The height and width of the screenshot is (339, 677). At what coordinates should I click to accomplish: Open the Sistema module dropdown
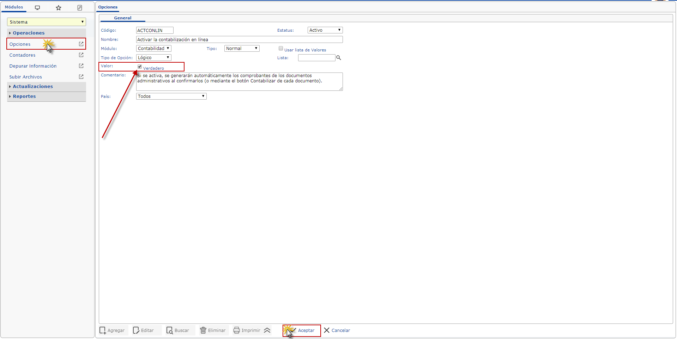pos(47,22)
